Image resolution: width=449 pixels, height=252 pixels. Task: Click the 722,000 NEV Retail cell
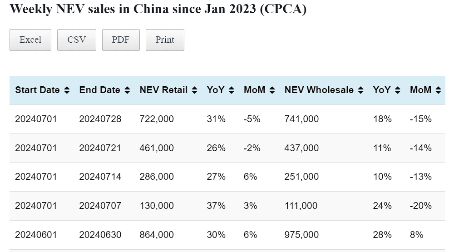pyautogui.click(x=157, y=119)
